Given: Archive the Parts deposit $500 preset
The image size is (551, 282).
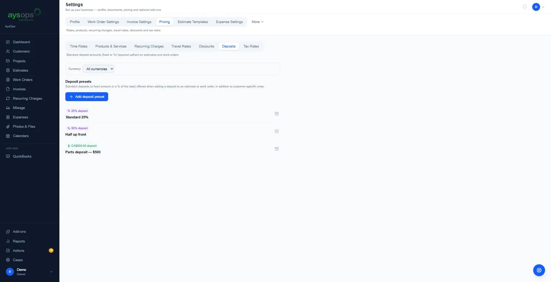Looking at the screenshot, I should [x=277, y=149].
